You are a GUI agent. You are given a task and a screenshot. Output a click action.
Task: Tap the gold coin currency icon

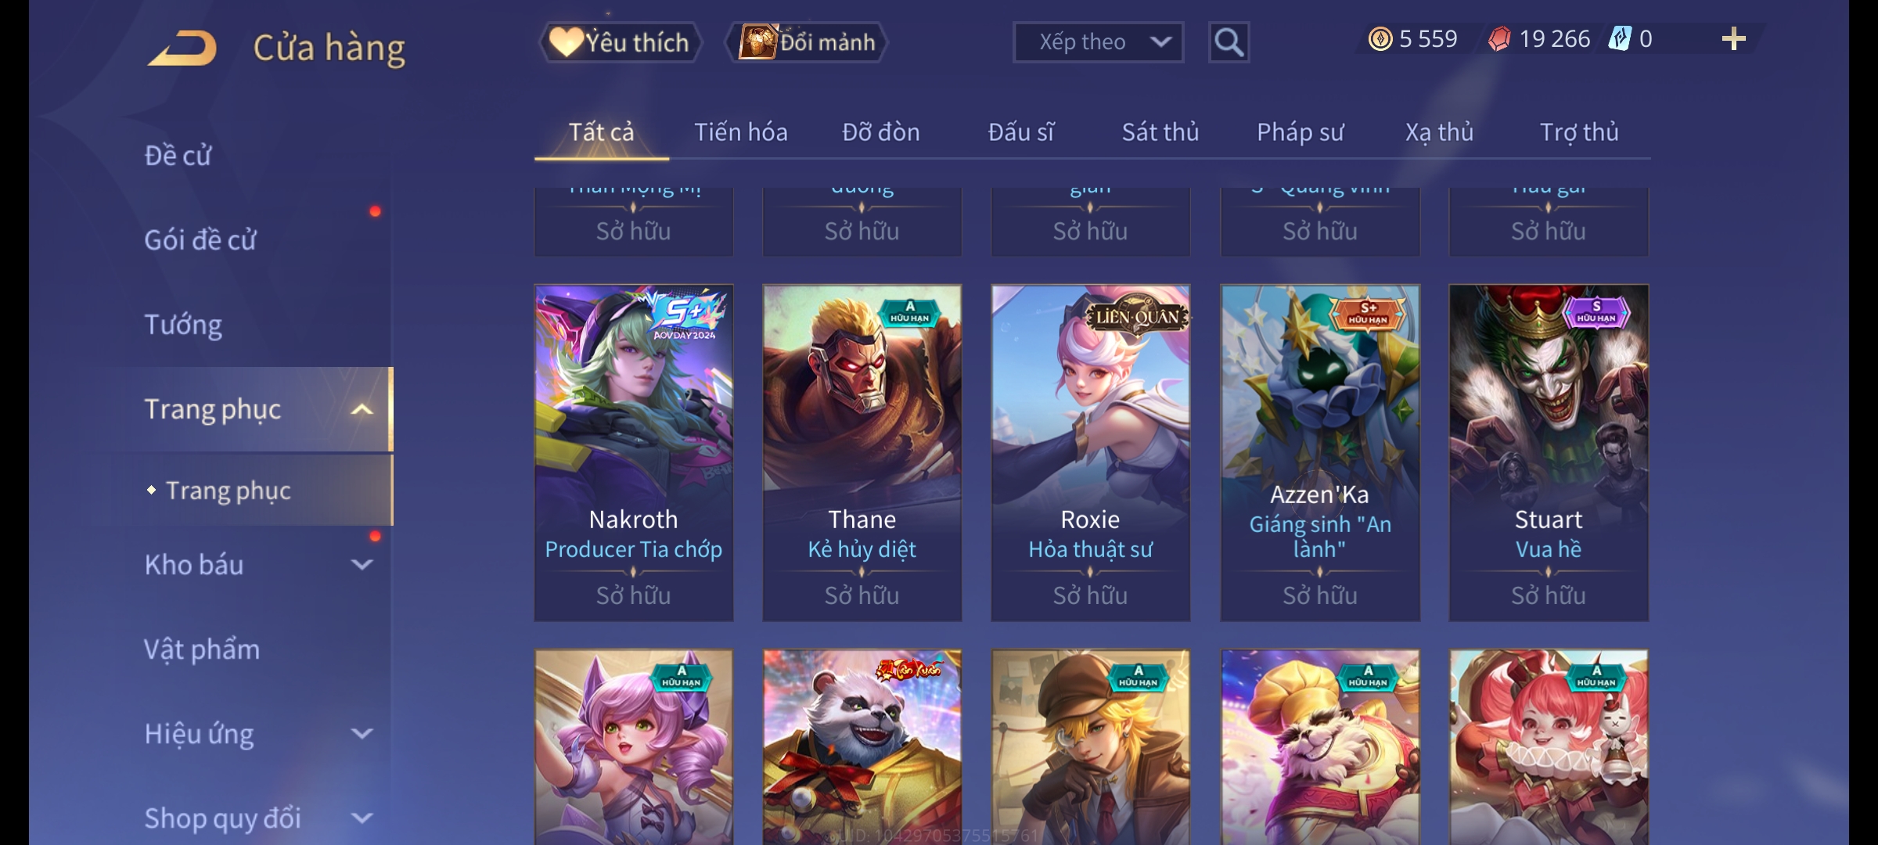click(x=1380, y=39)
